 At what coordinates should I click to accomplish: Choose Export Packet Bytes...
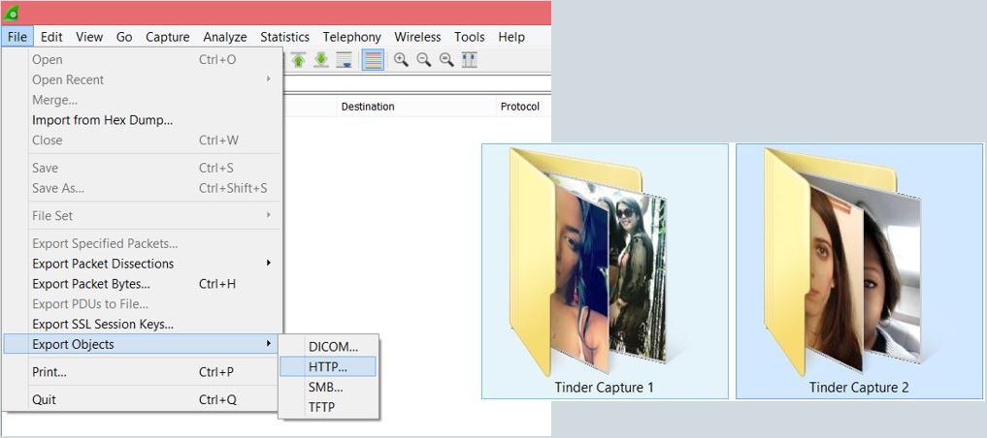pos(143,284)
